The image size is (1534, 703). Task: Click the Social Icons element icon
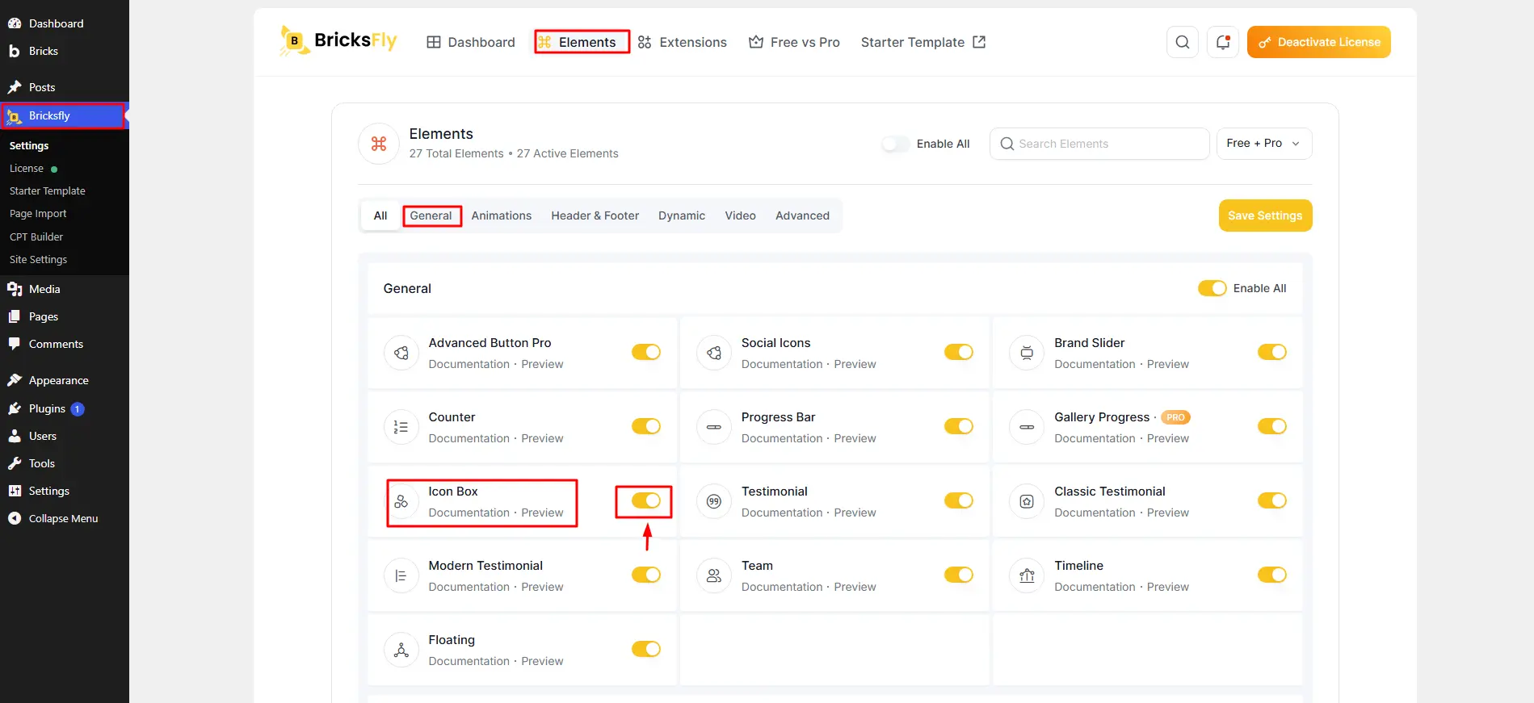coord(714,353)
